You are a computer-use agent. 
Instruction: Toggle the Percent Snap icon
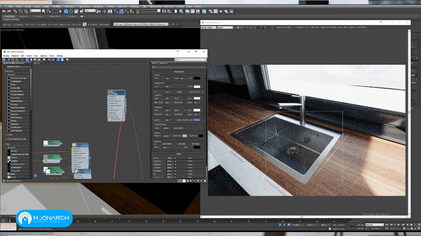127,11
